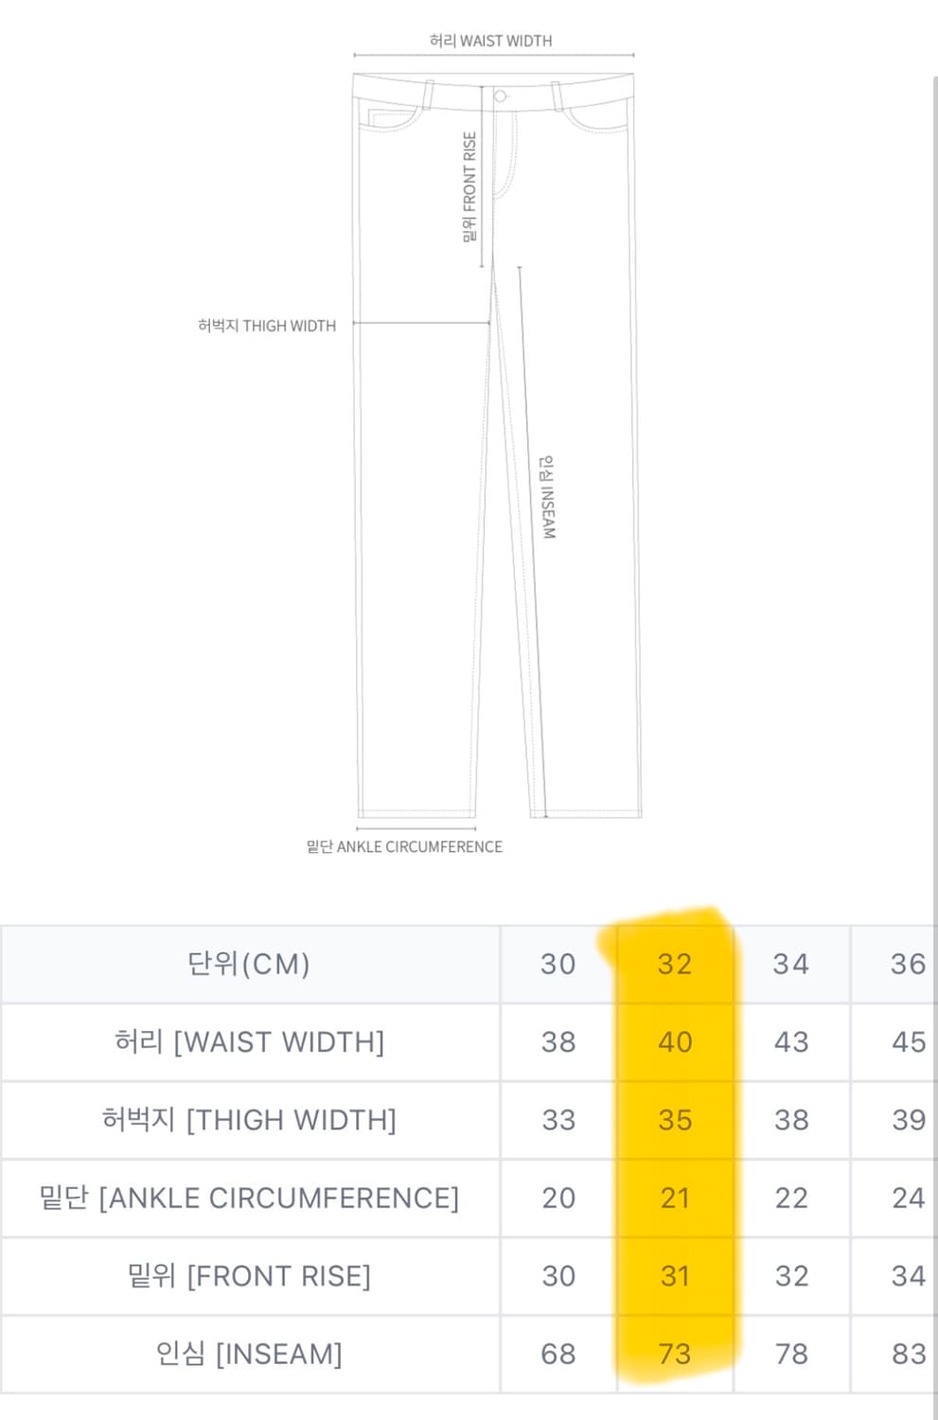Click the THIGH WIDTH label beside the diagram

267,326
